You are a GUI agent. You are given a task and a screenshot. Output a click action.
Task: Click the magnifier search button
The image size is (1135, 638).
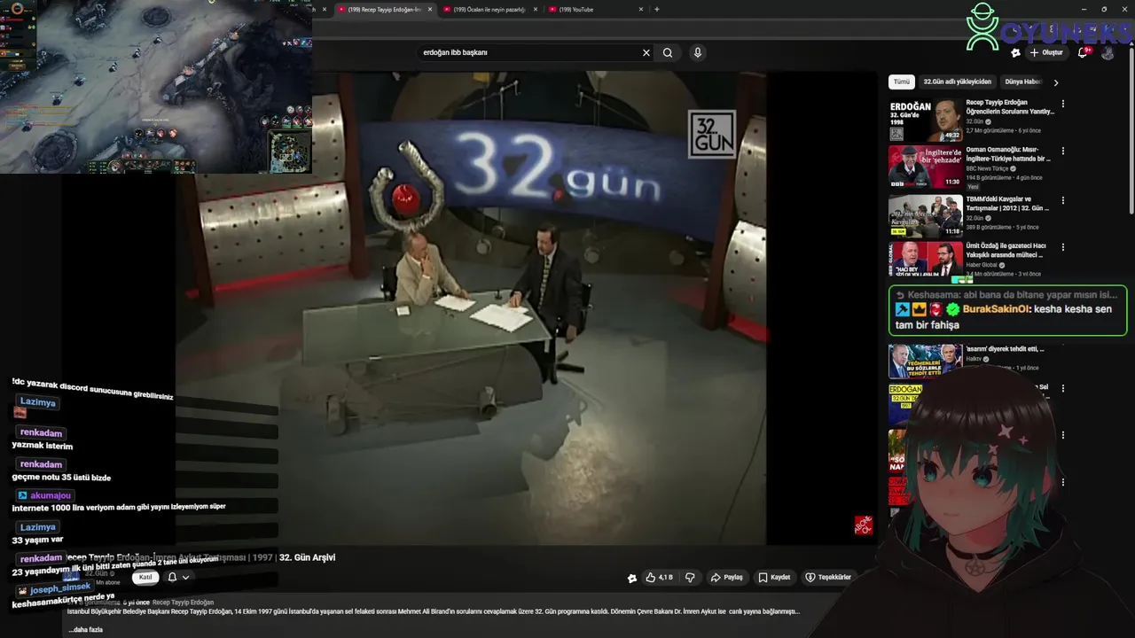pos(668,52)
